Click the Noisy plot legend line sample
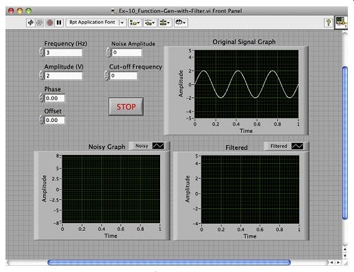354x272 pixels. tap(158, 146)
